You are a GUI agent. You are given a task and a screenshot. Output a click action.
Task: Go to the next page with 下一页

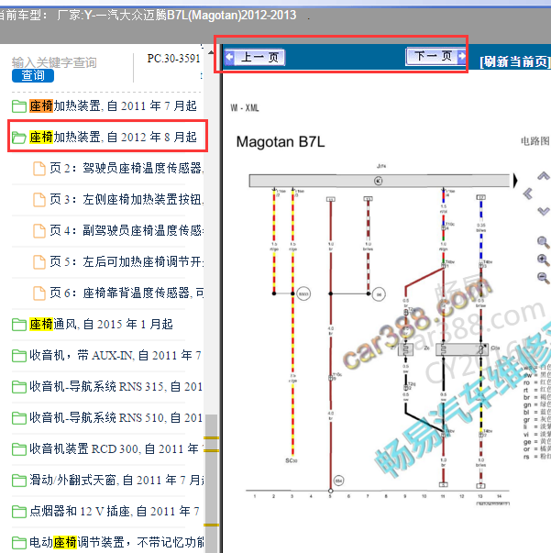pos(435,56)
